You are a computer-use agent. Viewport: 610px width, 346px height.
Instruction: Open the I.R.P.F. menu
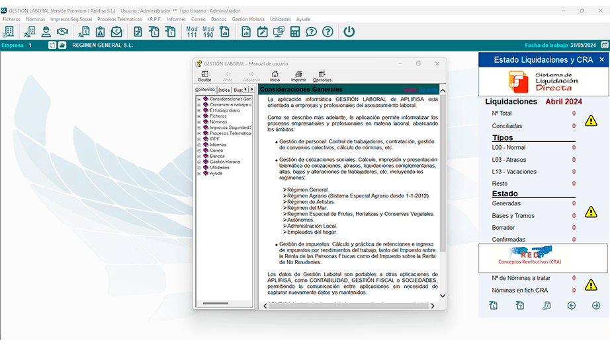click(x=154, y=19)
